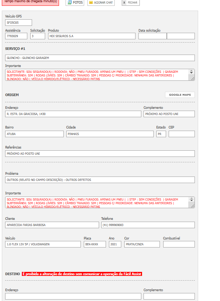Open origin address in Google Maps
Screen dimensions: 220x301
(x=180, y=95)
